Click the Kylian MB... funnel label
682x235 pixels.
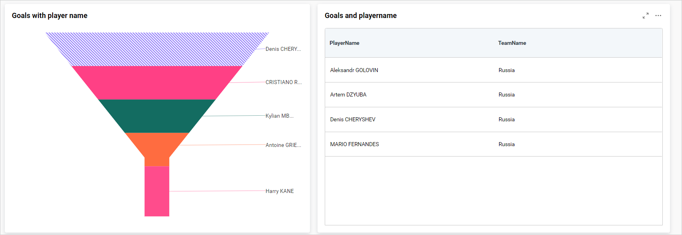(x=279, y=116)
